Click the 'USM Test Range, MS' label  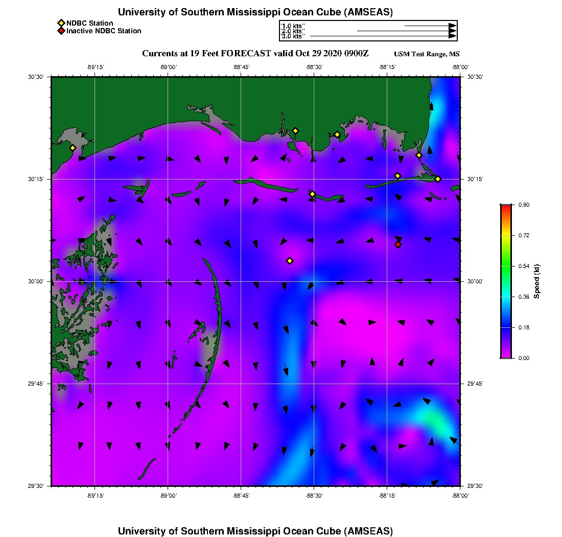(x=427, y=54)
